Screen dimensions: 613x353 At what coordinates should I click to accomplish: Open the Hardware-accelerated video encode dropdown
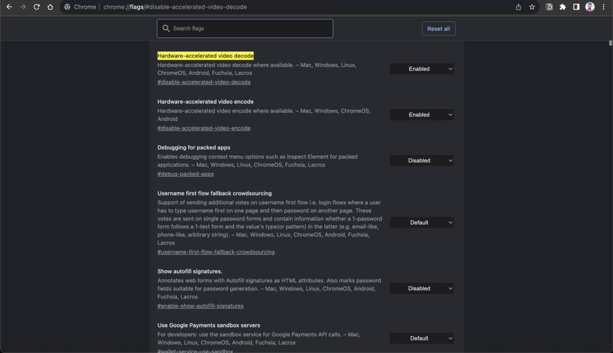tap(421, 114)
